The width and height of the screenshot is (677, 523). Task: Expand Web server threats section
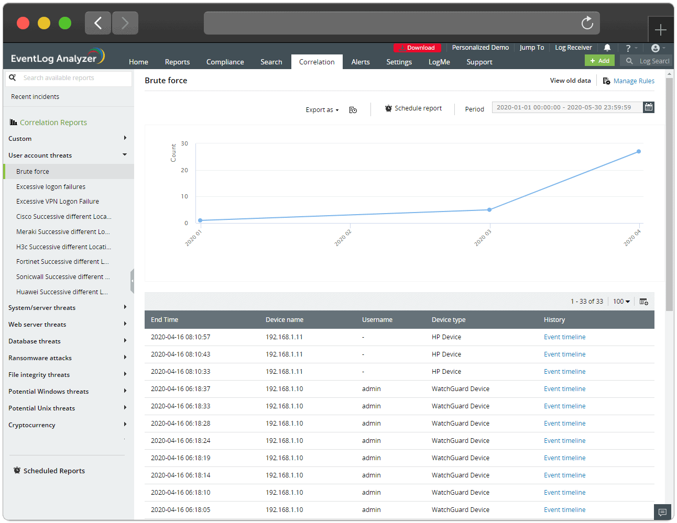[125, 324]
